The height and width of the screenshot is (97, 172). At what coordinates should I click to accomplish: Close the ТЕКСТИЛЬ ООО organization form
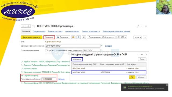tap(146, 26)
